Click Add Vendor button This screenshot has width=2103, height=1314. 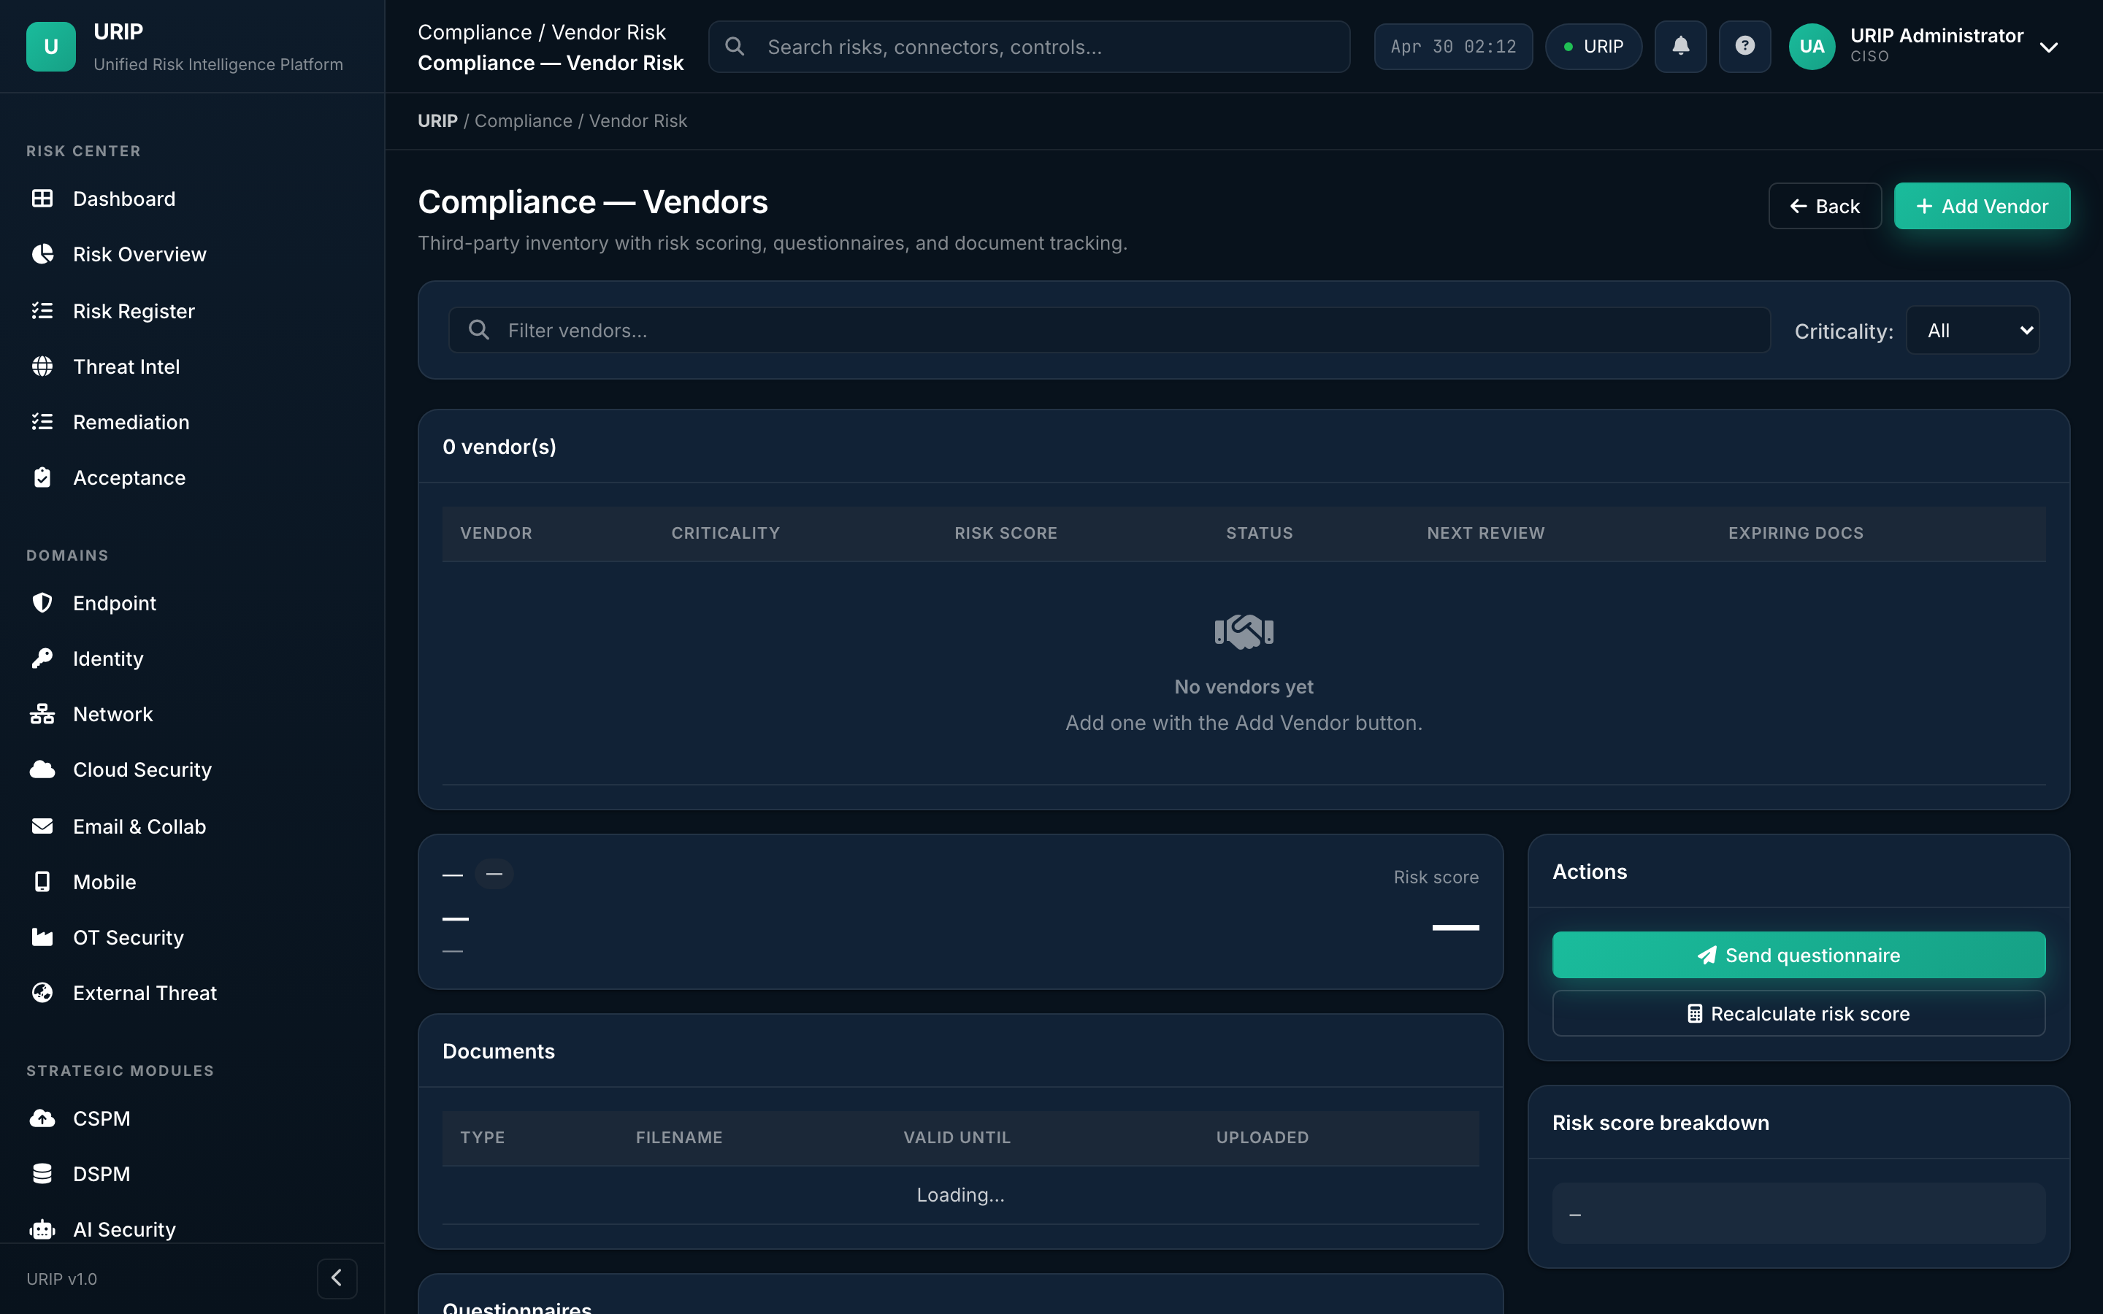pyautogui.click(x=1983, y=206)
